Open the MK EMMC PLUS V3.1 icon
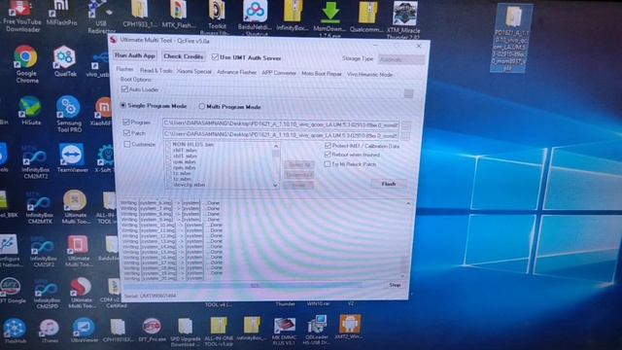The image size is (622, 350). 284,332
